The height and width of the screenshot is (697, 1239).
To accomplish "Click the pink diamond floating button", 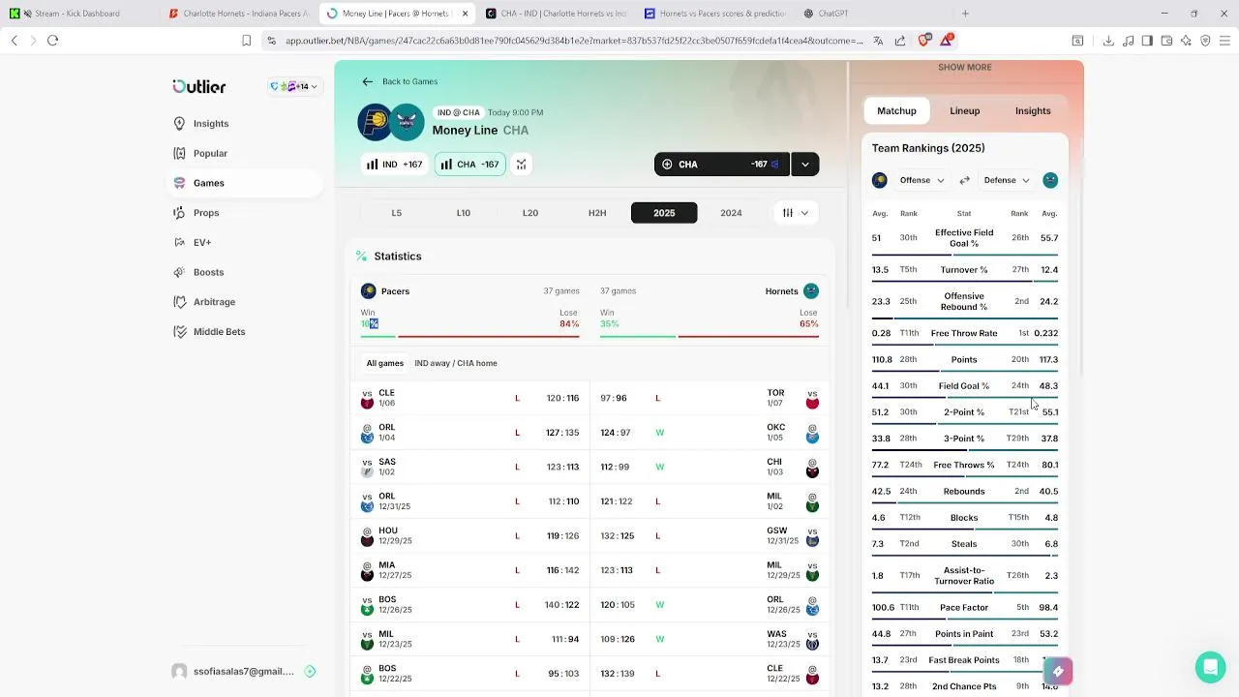I will (x=1058, y=671).
